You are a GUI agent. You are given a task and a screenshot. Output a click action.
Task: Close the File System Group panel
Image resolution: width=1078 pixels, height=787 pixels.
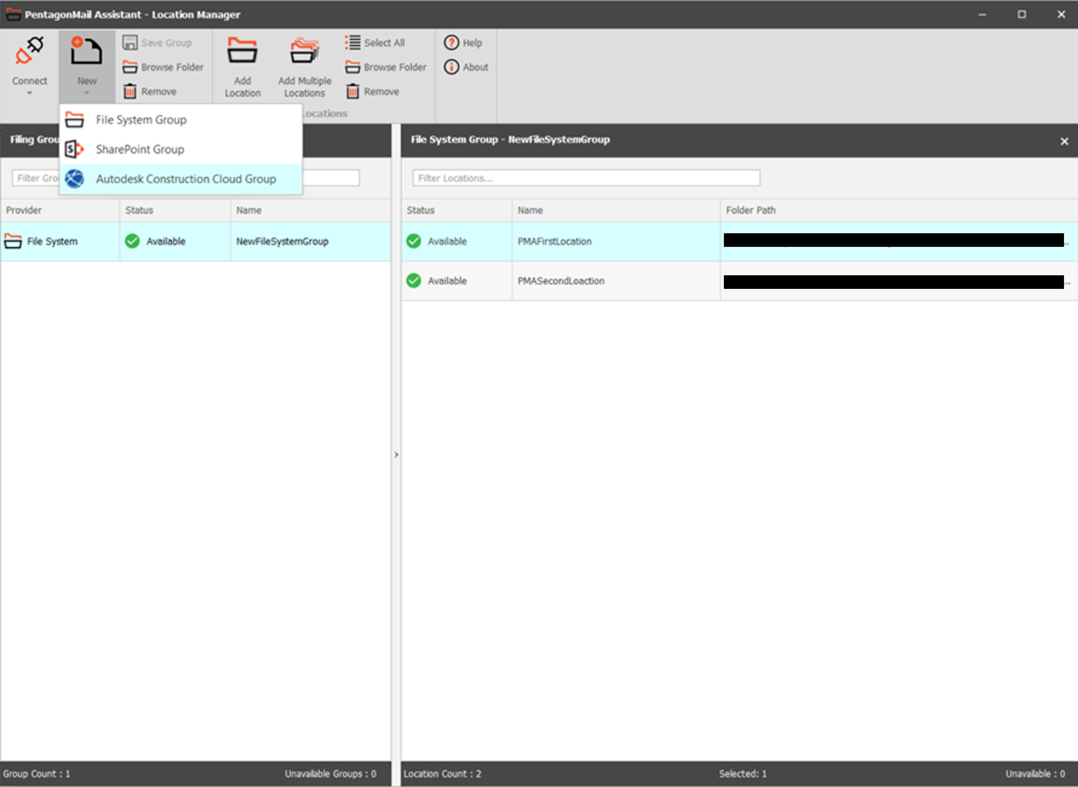pyautogui.click(x=1064, y=142)
